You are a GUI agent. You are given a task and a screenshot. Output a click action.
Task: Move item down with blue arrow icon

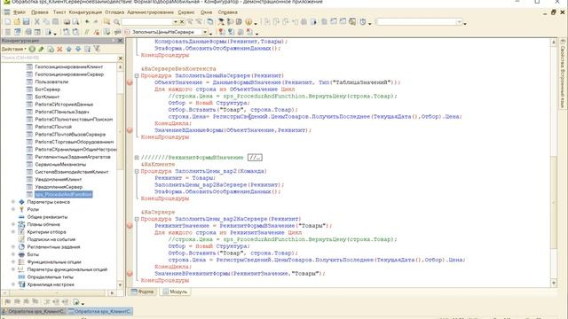78,49
